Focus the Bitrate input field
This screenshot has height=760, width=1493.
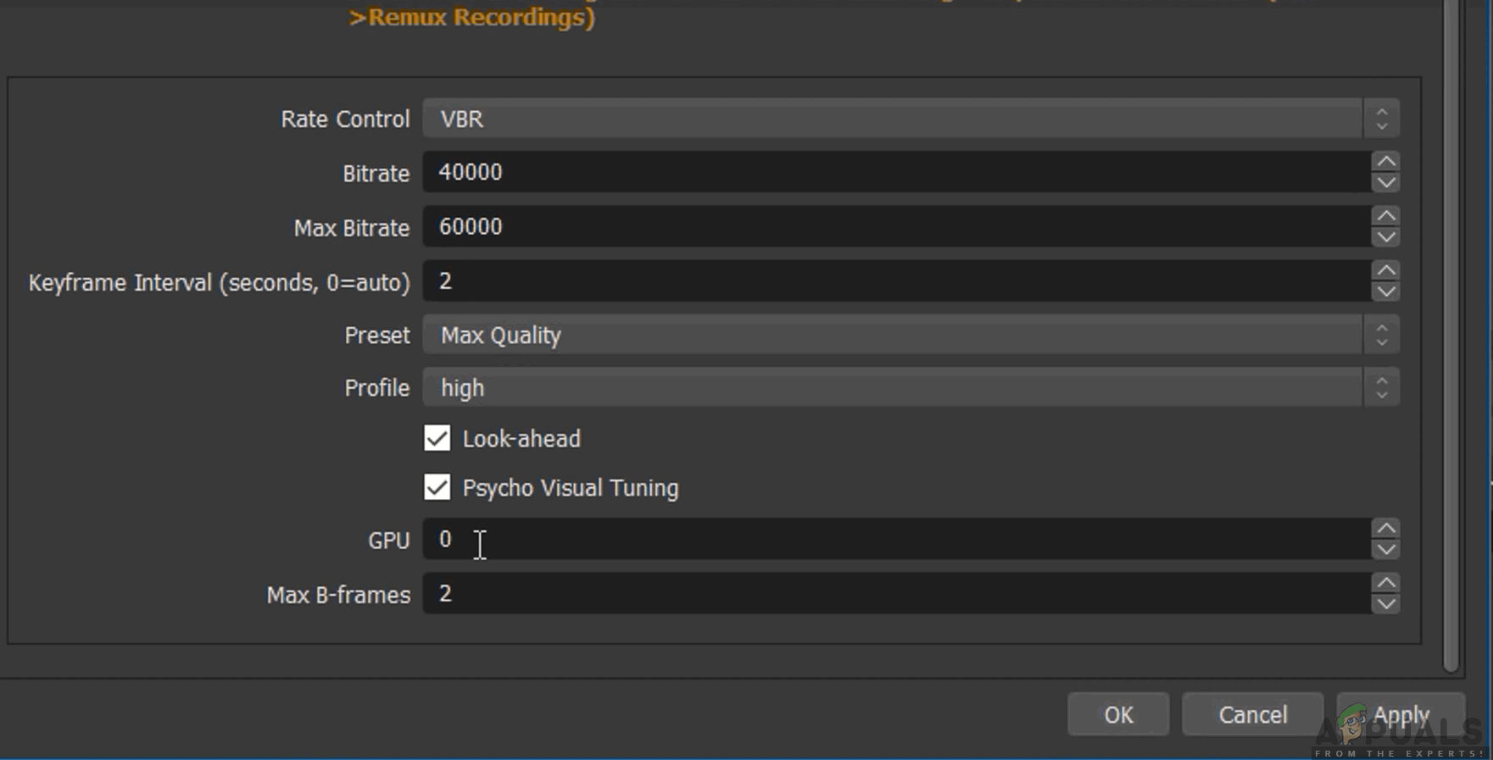[x=897, y=172]
